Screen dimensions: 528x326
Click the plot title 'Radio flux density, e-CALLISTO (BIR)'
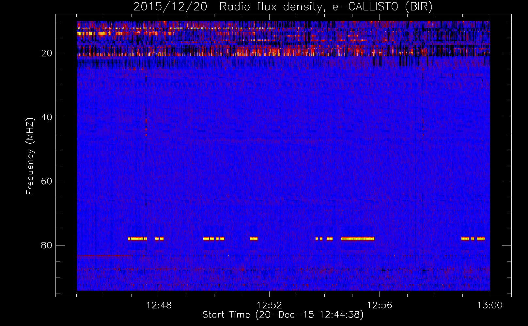(x=326, y=7)
